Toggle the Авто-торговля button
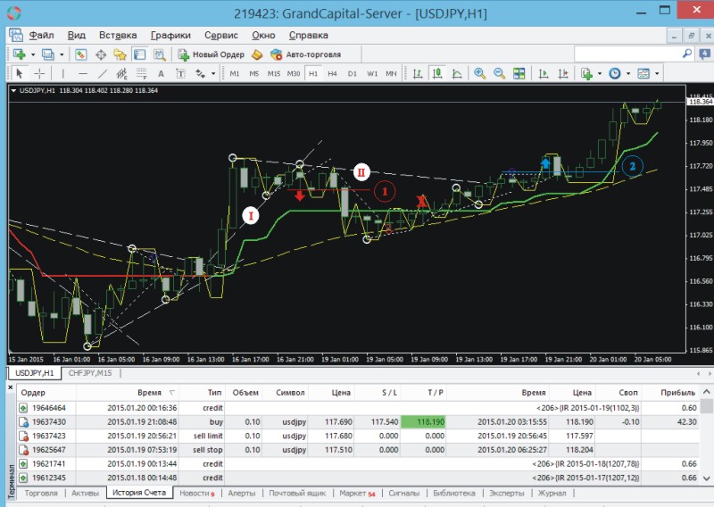Image resolution: width=714 pixels, height=507 pixels. (305, 54)
